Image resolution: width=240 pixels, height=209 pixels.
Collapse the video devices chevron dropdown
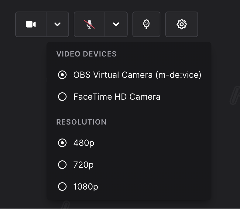point(57,24)
